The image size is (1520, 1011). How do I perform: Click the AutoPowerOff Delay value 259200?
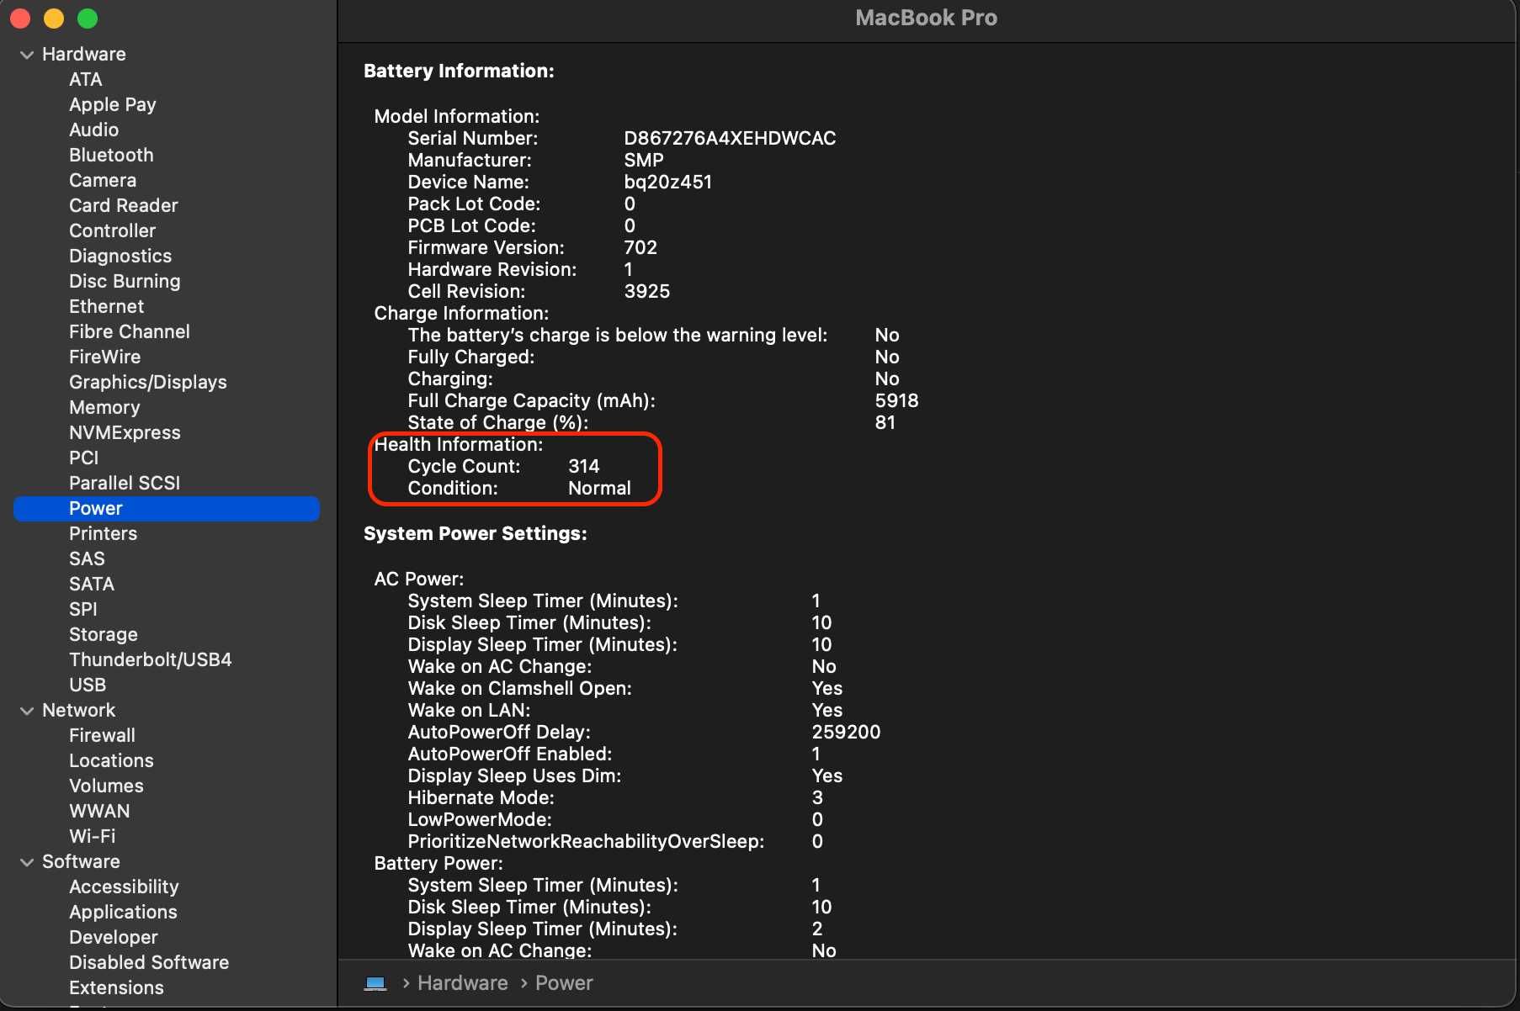[846, 733]
